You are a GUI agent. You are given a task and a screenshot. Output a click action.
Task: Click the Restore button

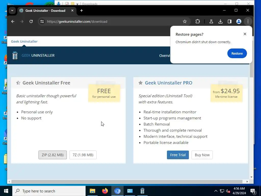(x=237, y=54)
